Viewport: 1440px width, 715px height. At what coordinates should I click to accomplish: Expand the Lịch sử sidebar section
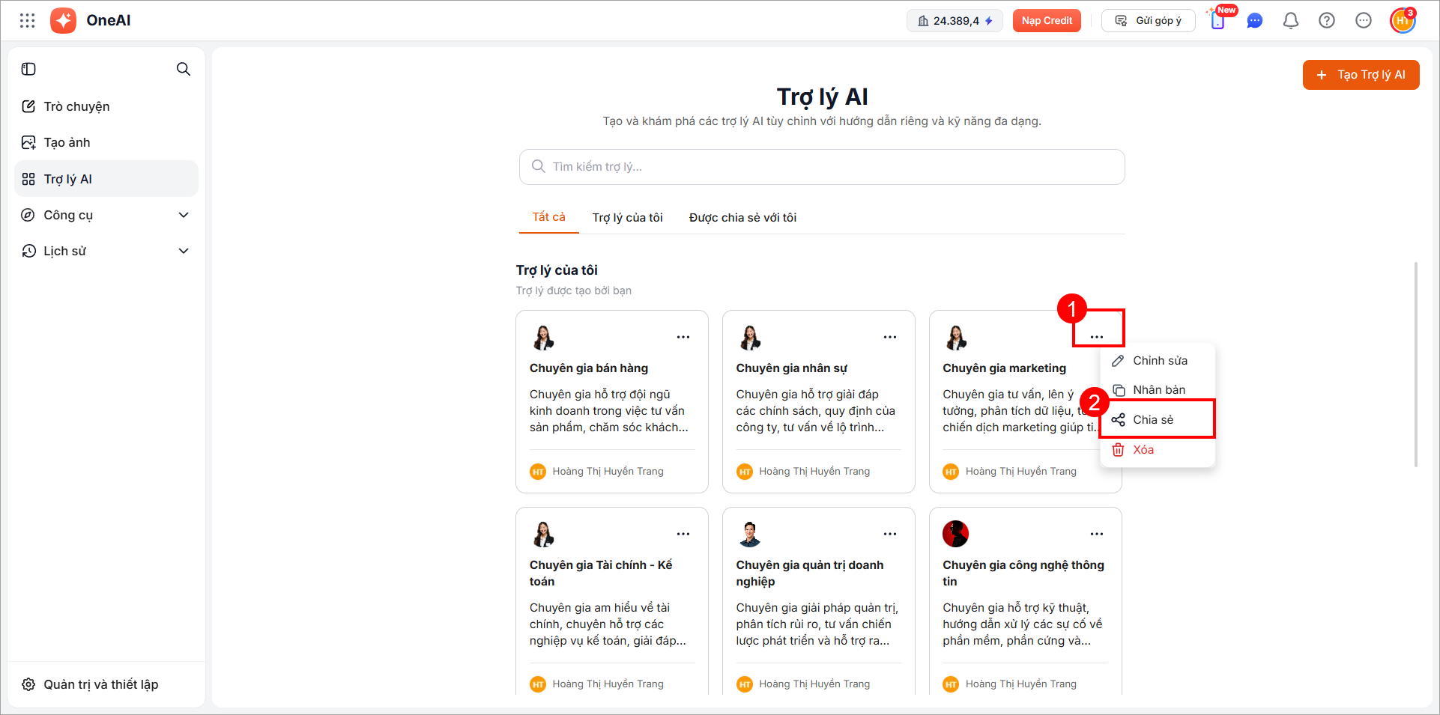pos(106,251)
